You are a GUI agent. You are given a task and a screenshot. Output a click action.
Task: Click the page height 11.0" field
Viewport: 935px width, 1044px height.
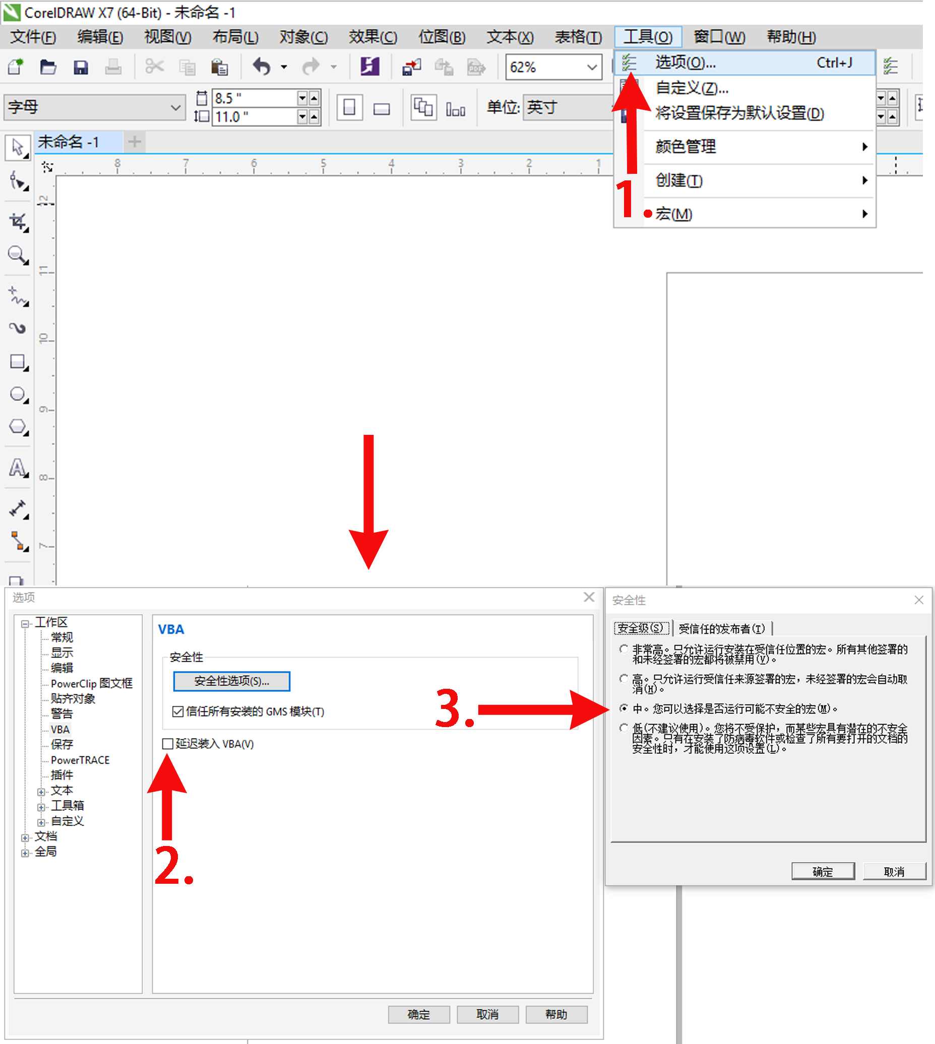(255, 116)
